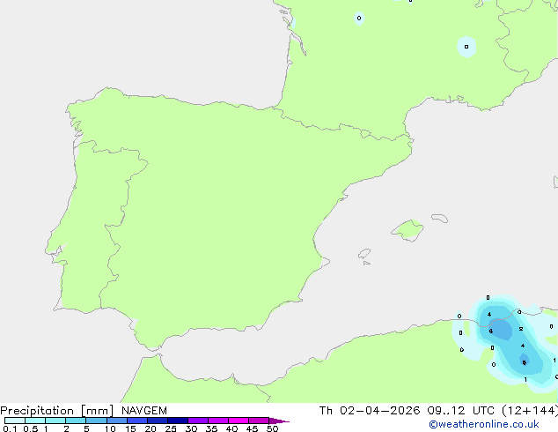Click the date 'Th 02-04-2026' text
Viewport: 558px width, 432px height.
tap(370, 411)
